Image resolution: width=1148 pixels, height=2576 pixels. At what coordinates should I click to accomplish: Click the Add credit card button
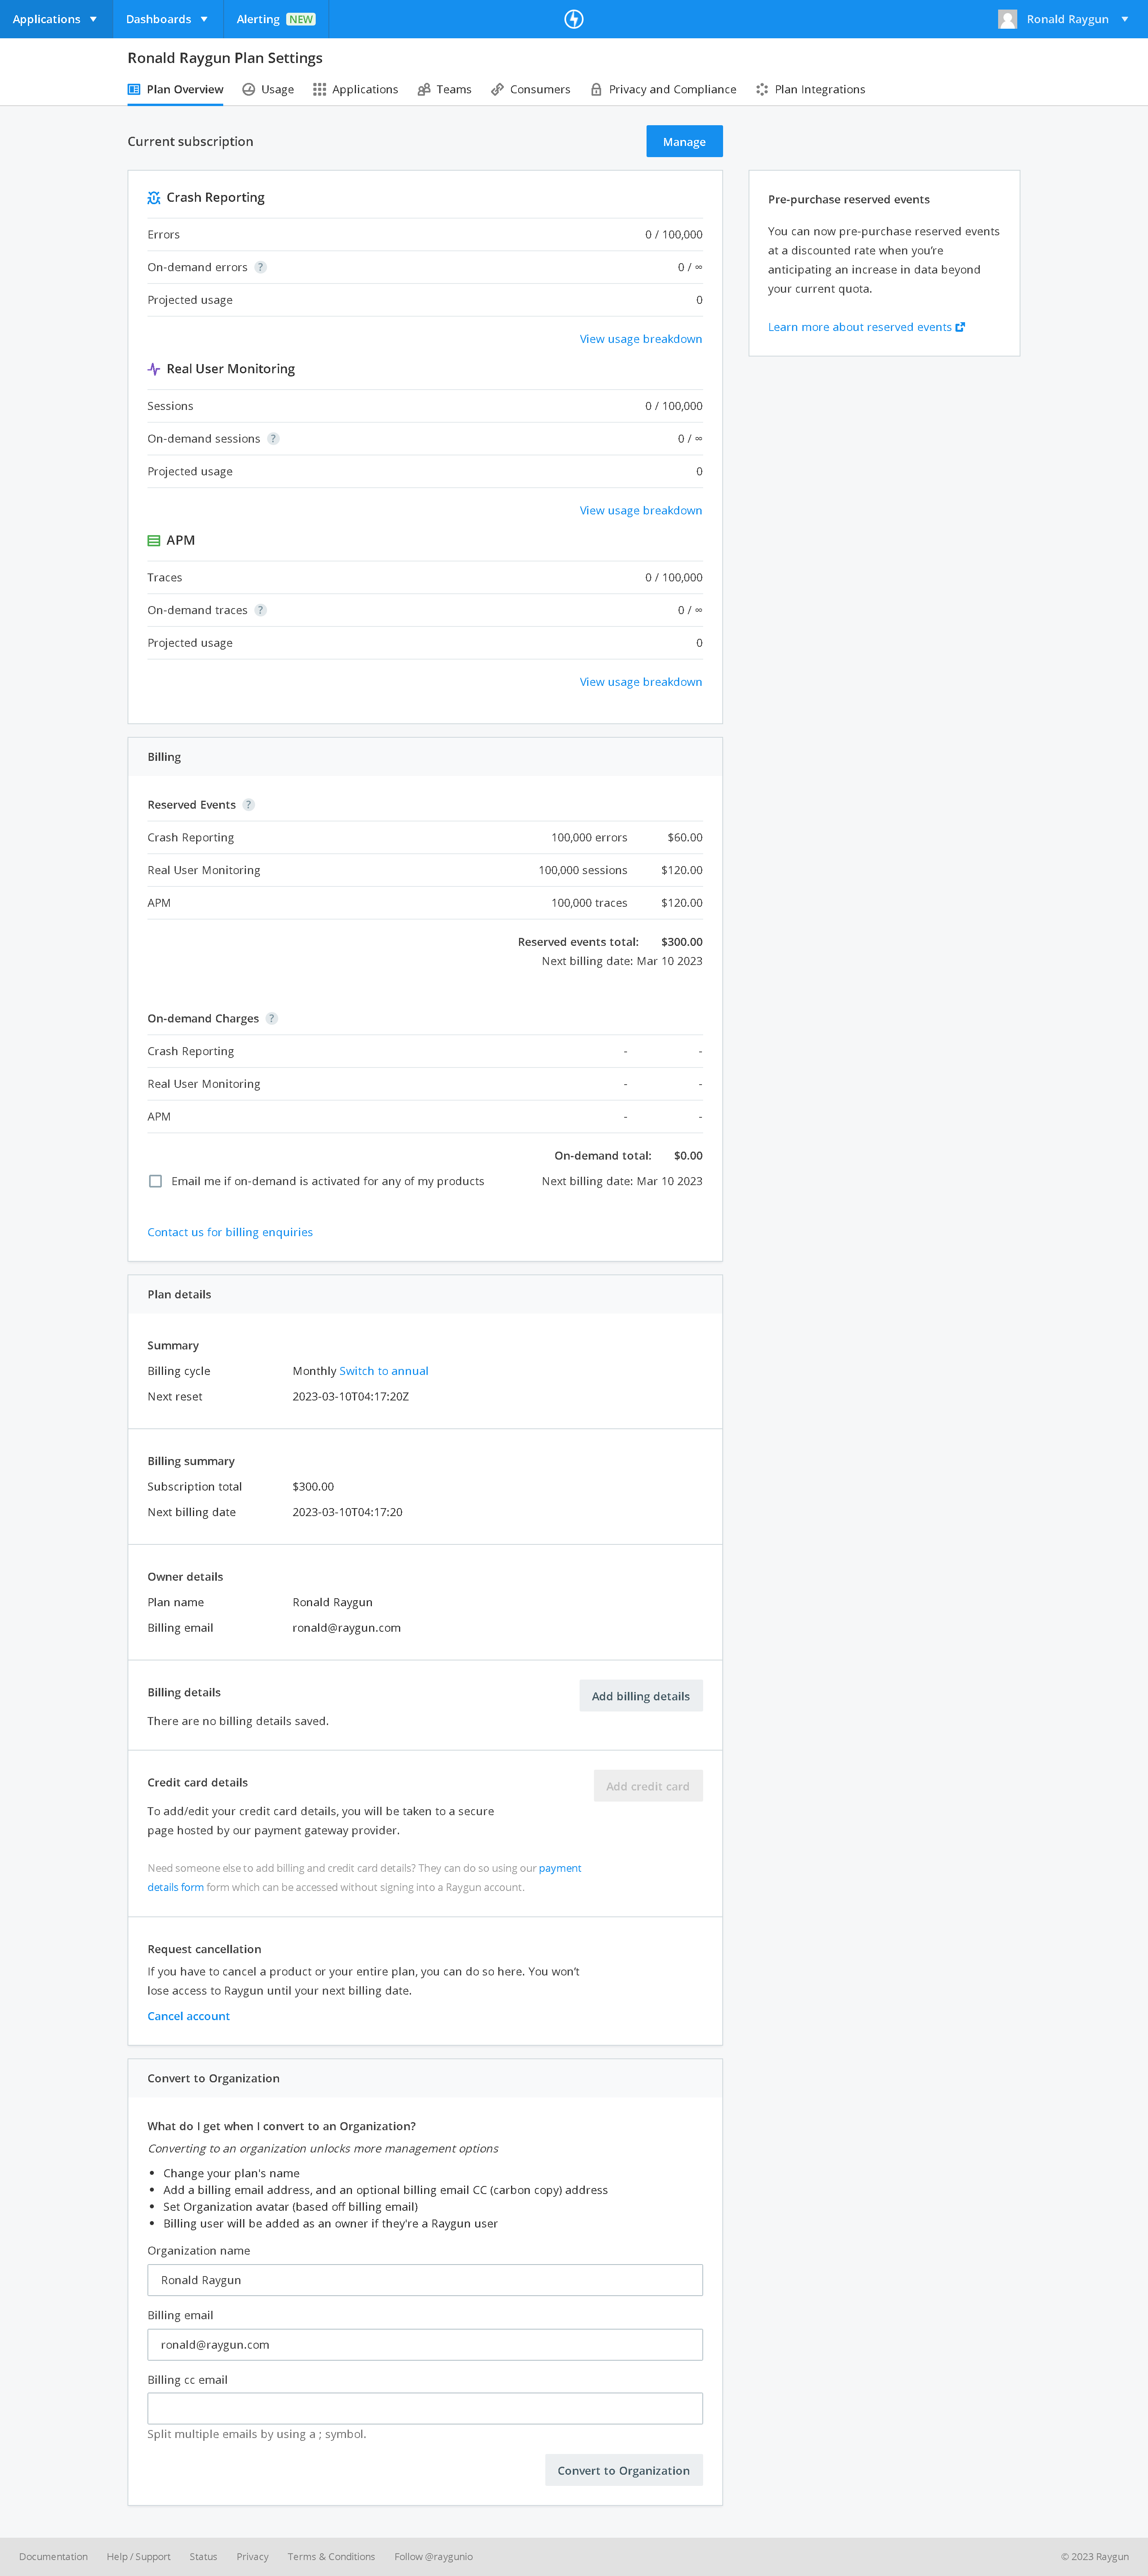[x=648, y=1787]
